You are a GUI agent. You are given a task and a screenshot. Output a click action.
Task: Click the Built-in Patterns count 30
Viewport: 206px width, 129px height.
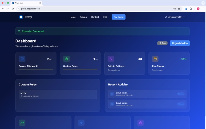pos(140,59)
